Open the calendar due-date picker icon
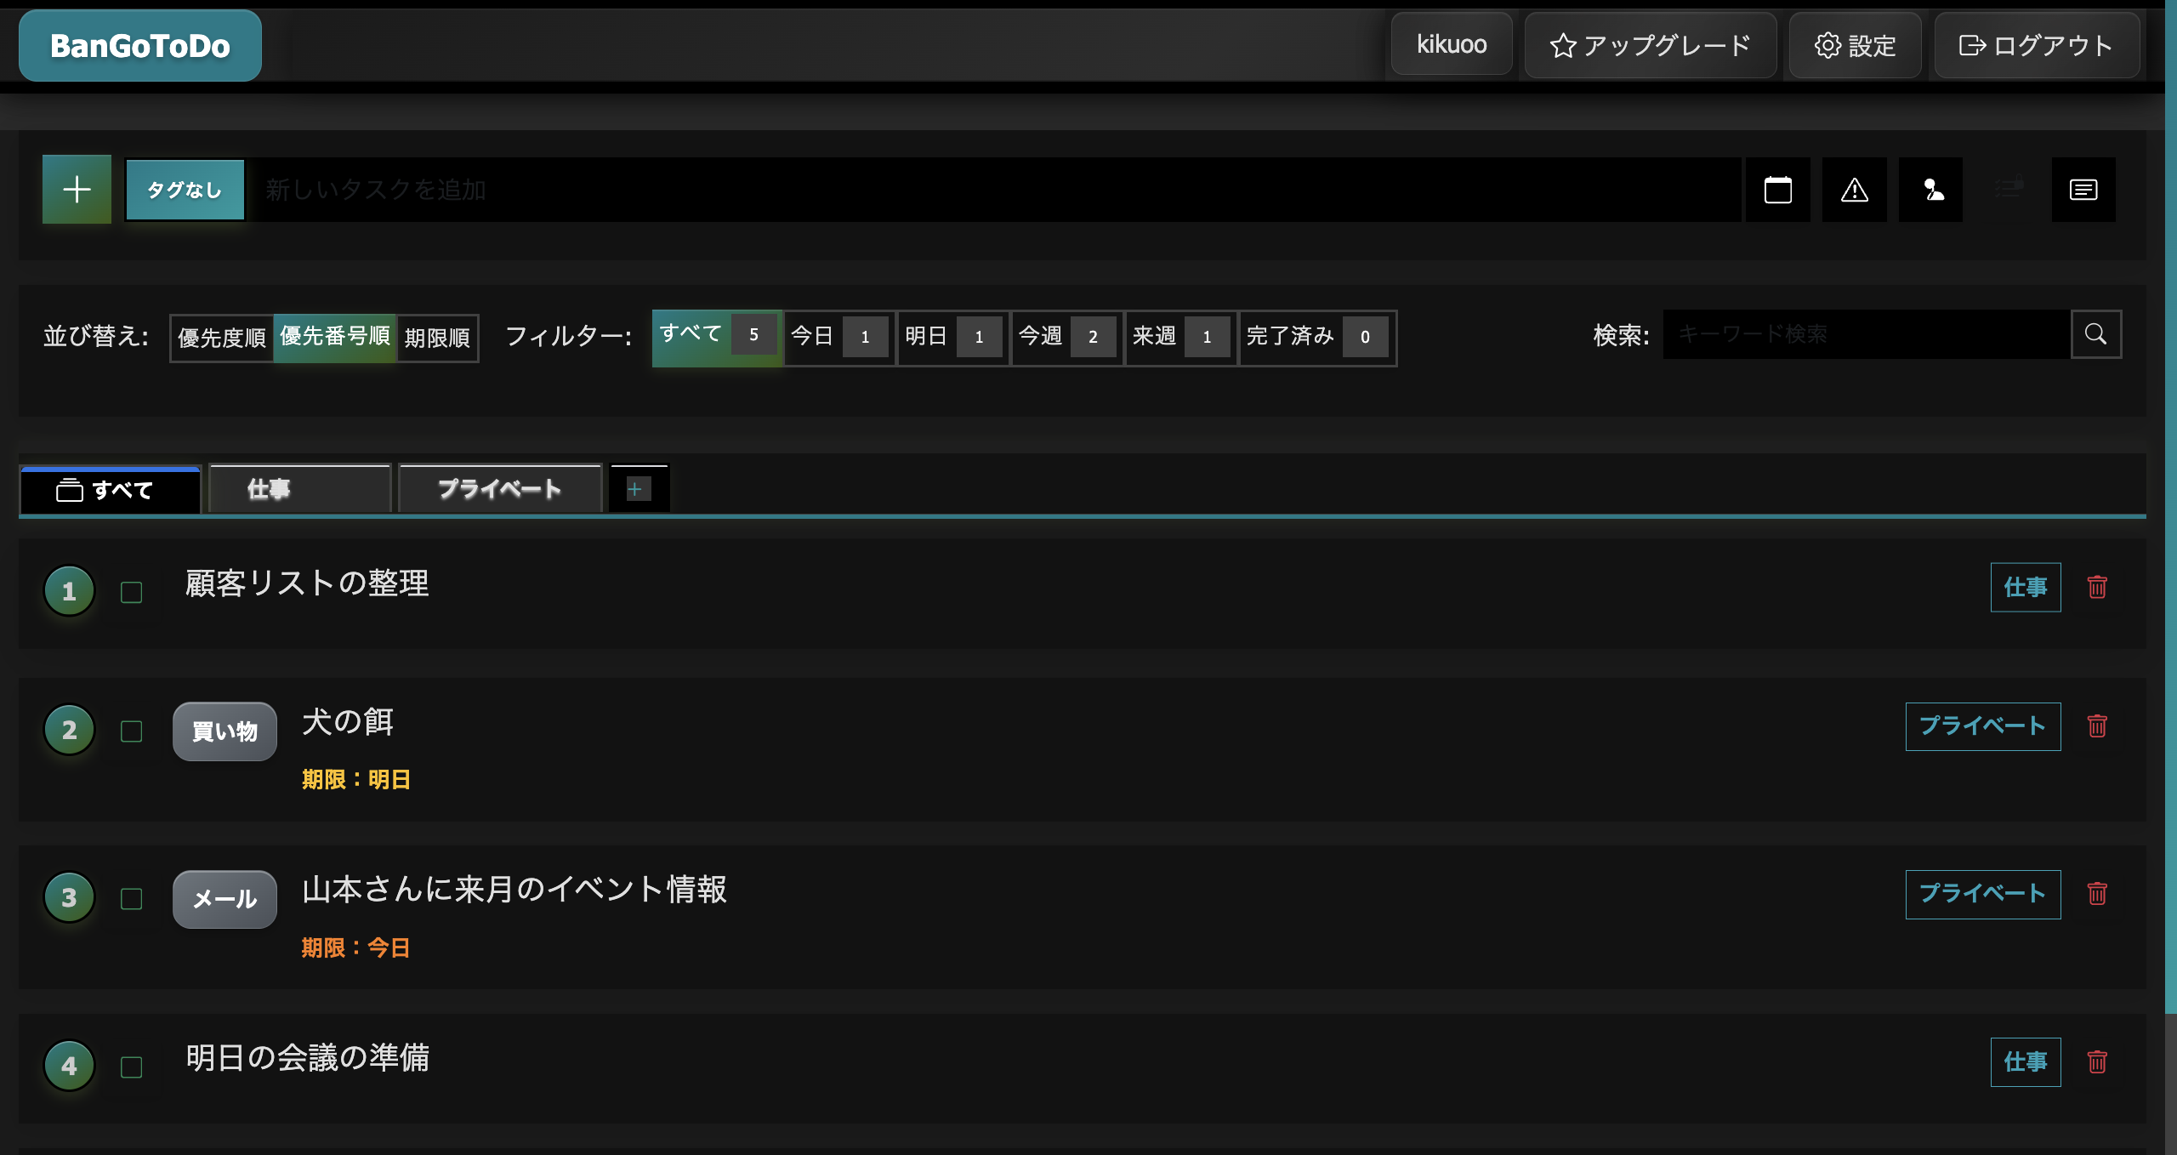The width and height of the screenshot is (2177, 1155). tap(1779, 189)
